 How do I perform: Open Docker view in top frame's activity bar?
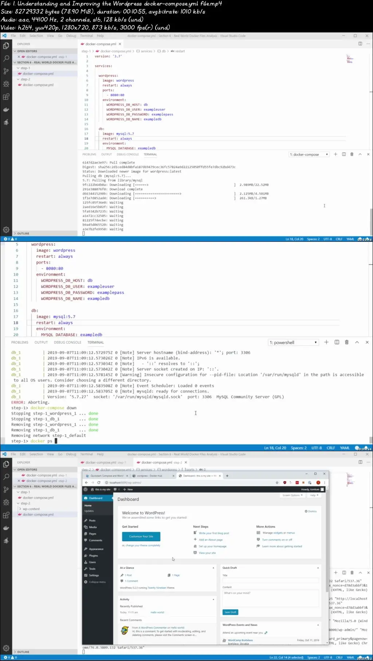[x=6, y=110]
